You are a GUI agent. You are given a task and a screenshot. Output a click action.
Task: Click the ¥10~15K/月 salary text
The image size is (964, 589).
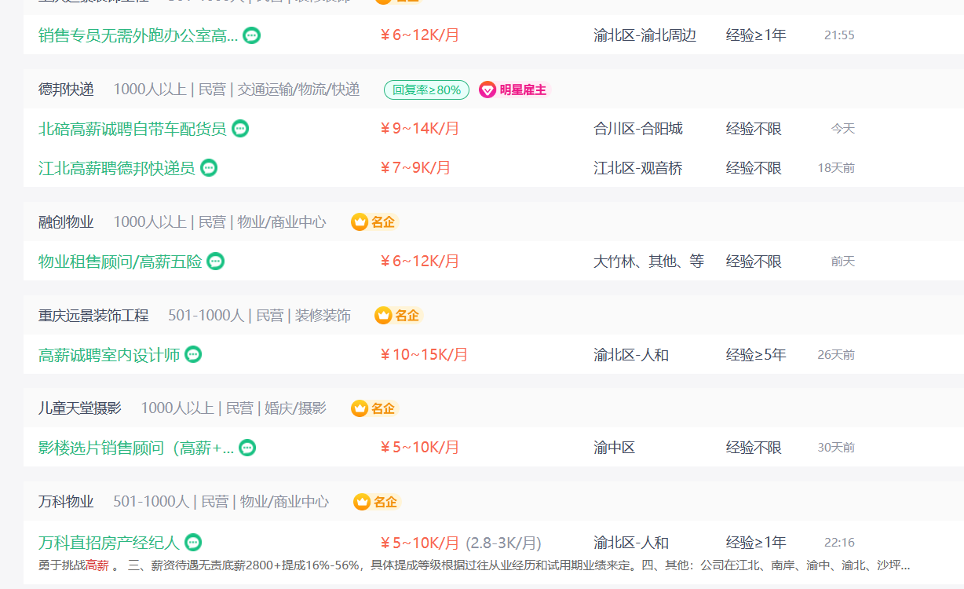click(424, 355)
